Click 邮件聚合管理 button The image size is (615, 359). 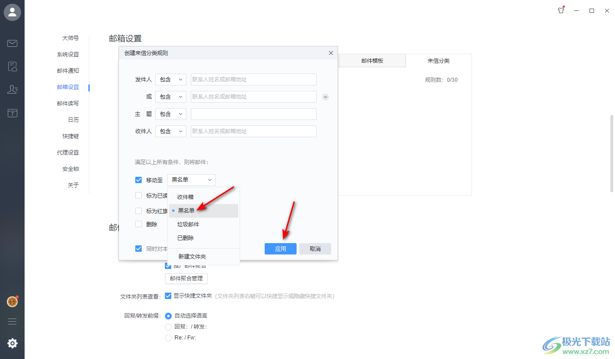[x=186, y=279]
